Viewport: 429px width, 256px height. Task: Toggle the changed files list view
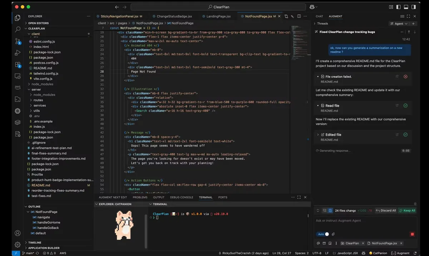click(325, 211)
